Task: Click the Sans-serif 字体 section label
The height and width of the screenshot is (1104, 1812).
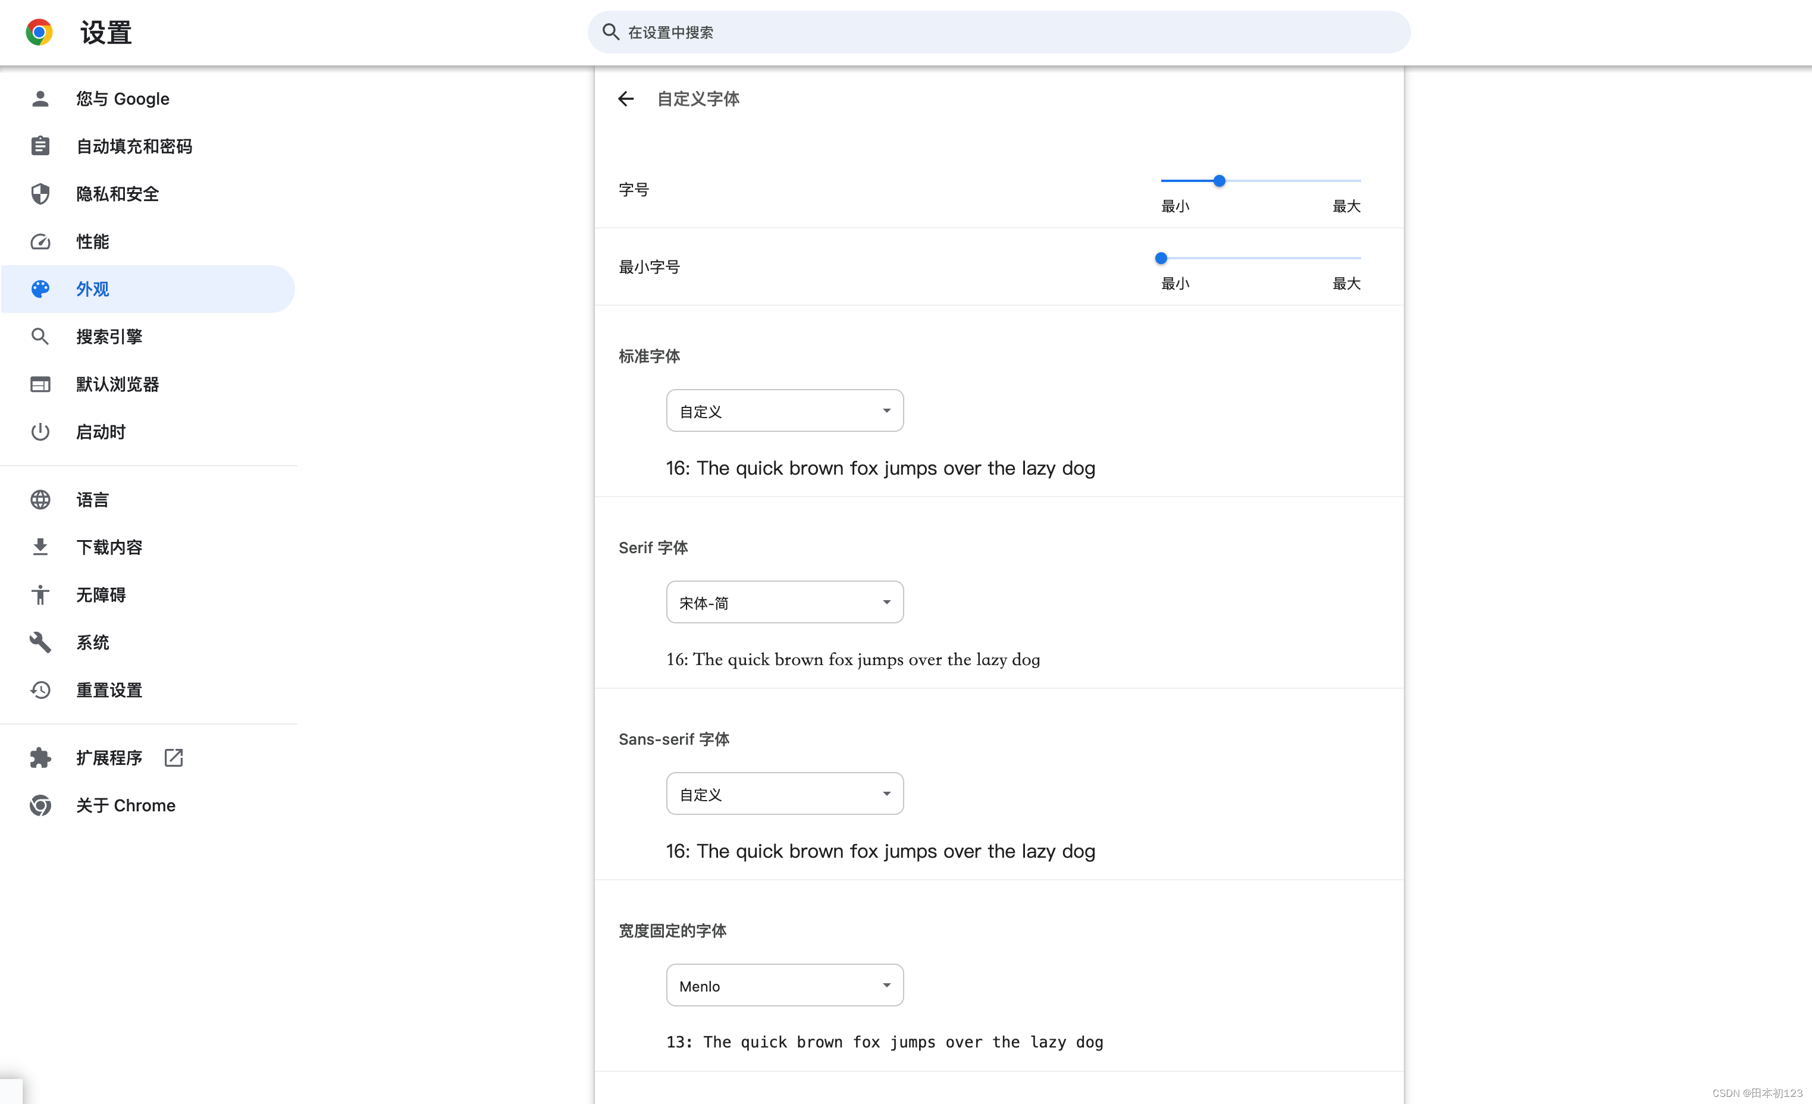Action: click(673, 739)
